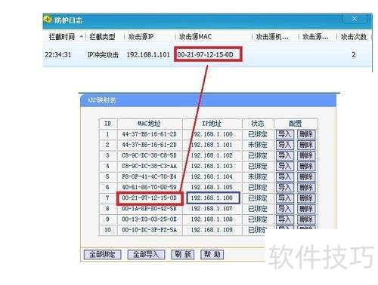Screen dimensions: 378x285
Task: Click the MAC地址 column header in ARP table
Action: (x=149, y=124)
